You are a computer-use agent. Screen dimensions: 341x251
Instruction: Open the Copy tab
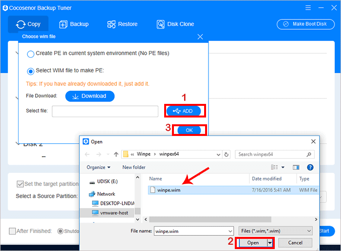tap(28, 24)
